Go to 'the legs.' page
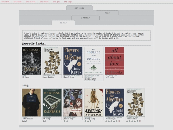This screenshot has width=173, height=130. pyautogui.click(x=68, y=2)
